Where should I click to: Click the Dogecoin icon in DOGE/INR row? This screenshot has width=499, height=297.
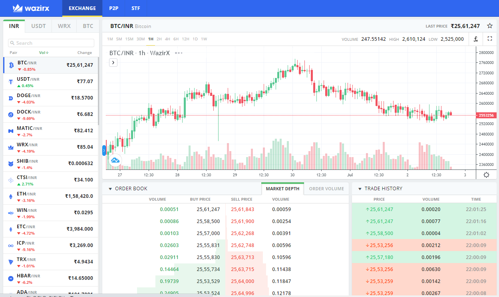click(11, 98)
